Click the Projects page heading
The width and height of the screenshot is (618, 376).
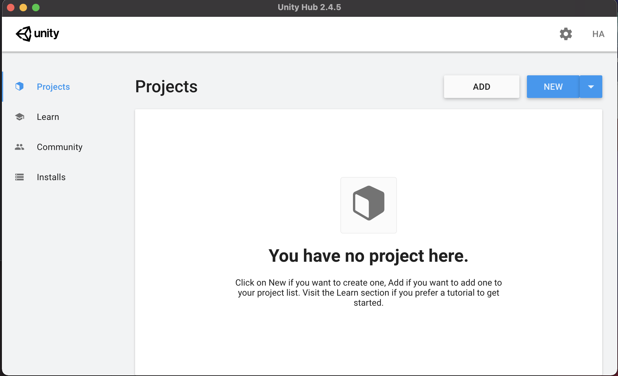[166, 87]
